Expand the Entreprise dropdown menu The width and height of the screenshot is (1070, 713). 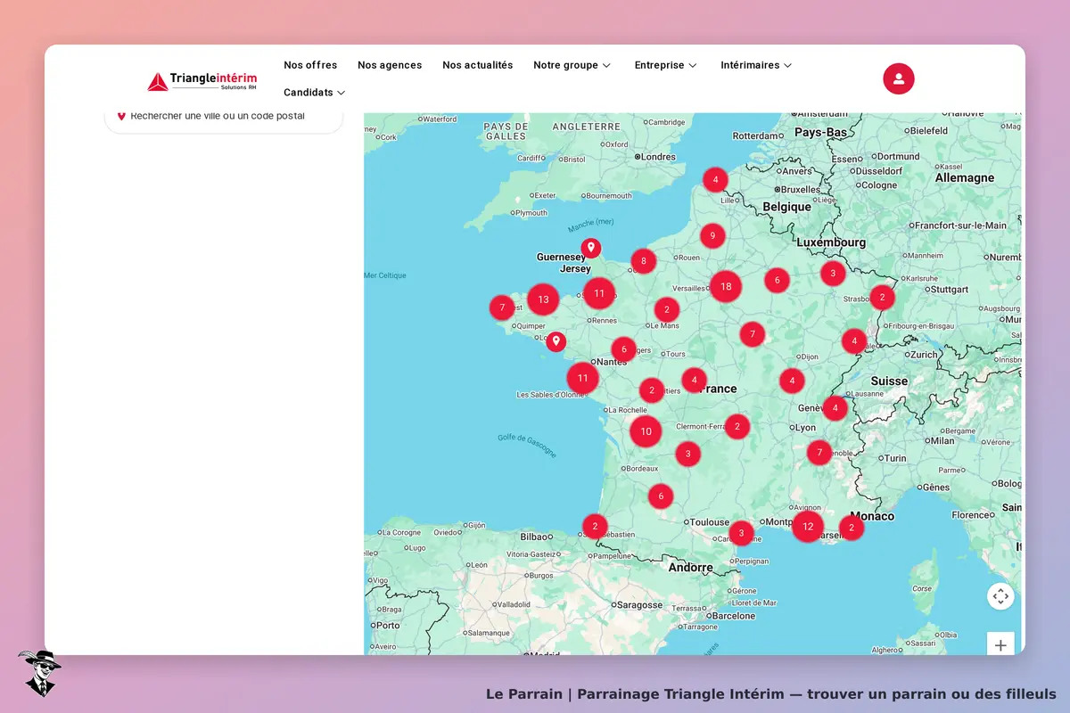666,65
